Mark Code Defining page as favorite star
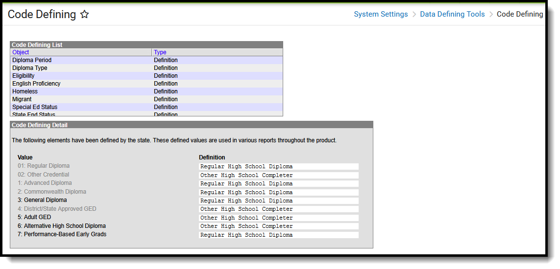 [x=84, y=15]
